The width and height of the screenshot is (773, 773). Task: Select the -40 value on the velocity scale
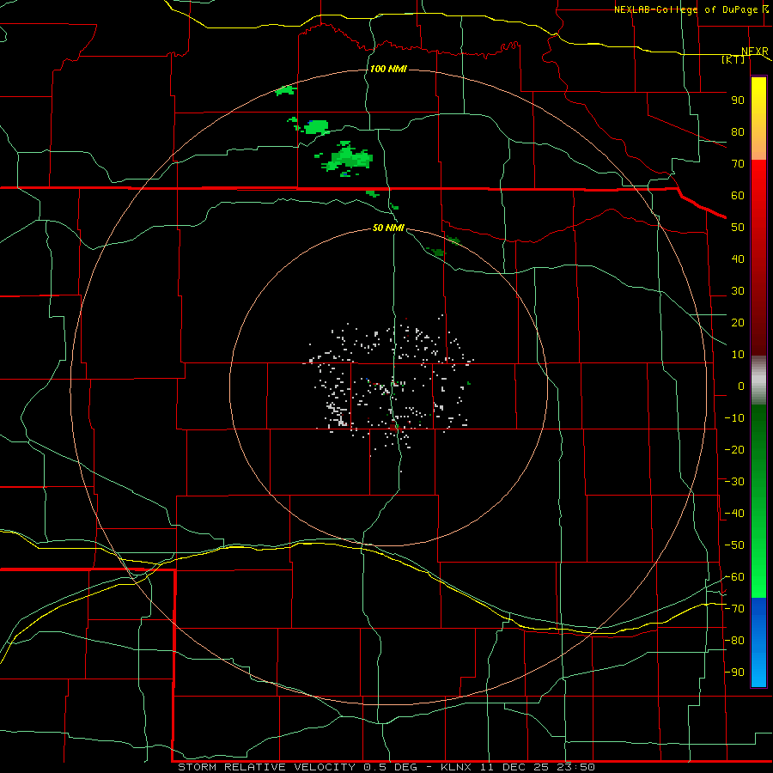click(734, 514)
